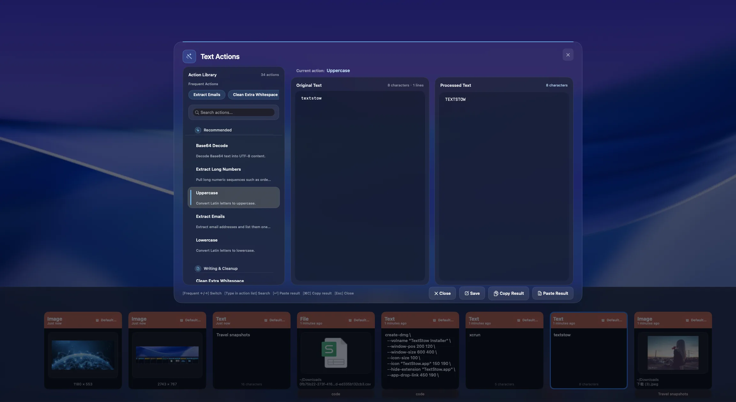Image resolution: width=736 pixels, height=402 pixels.
Task: Click the Save button at dialog bottom
Action: pos(472,293)
